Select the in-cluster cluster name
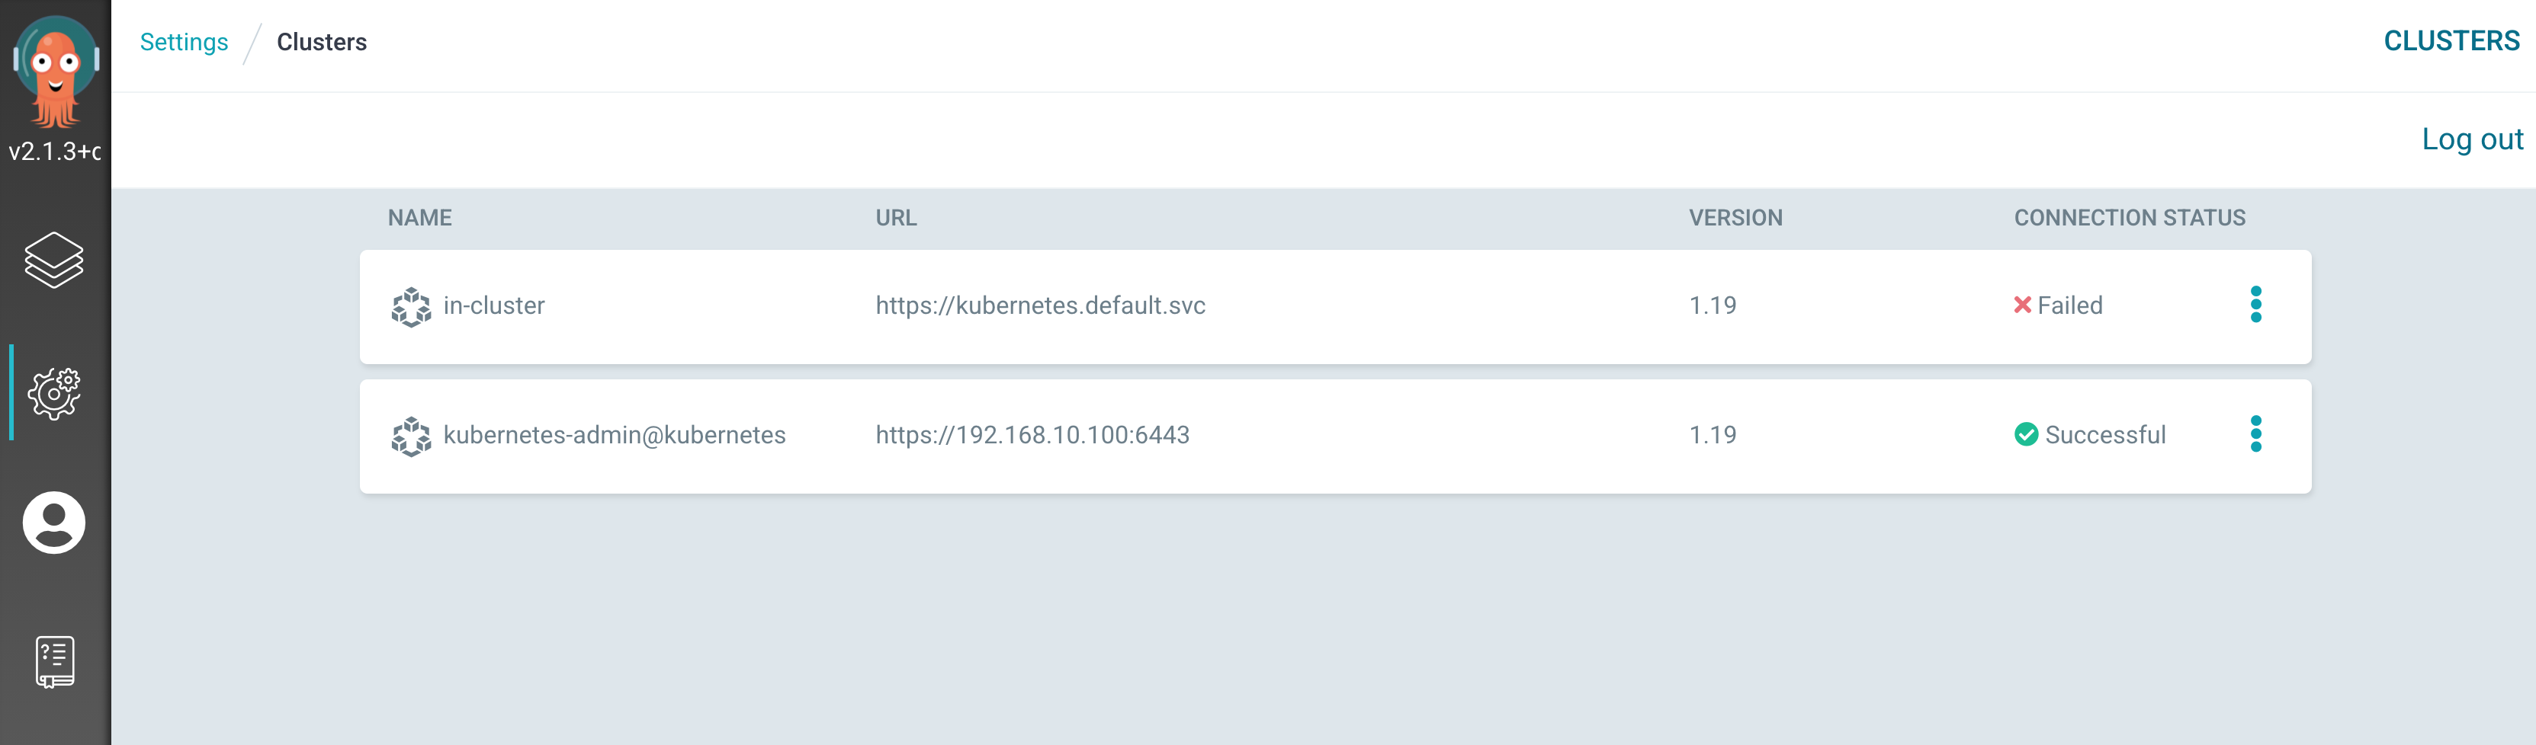2536x745 pixels. [494, 305]
